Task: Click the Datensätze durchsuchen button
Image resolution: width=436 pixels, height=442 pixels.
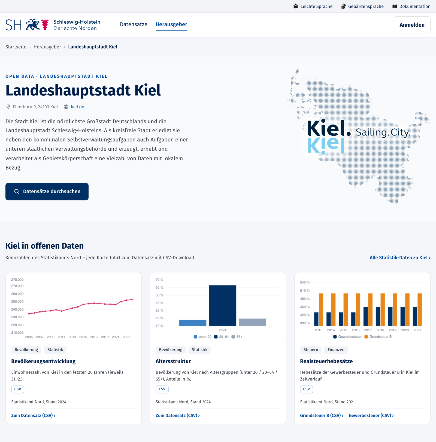Action: pyautogui.click(x=47, y=191)
